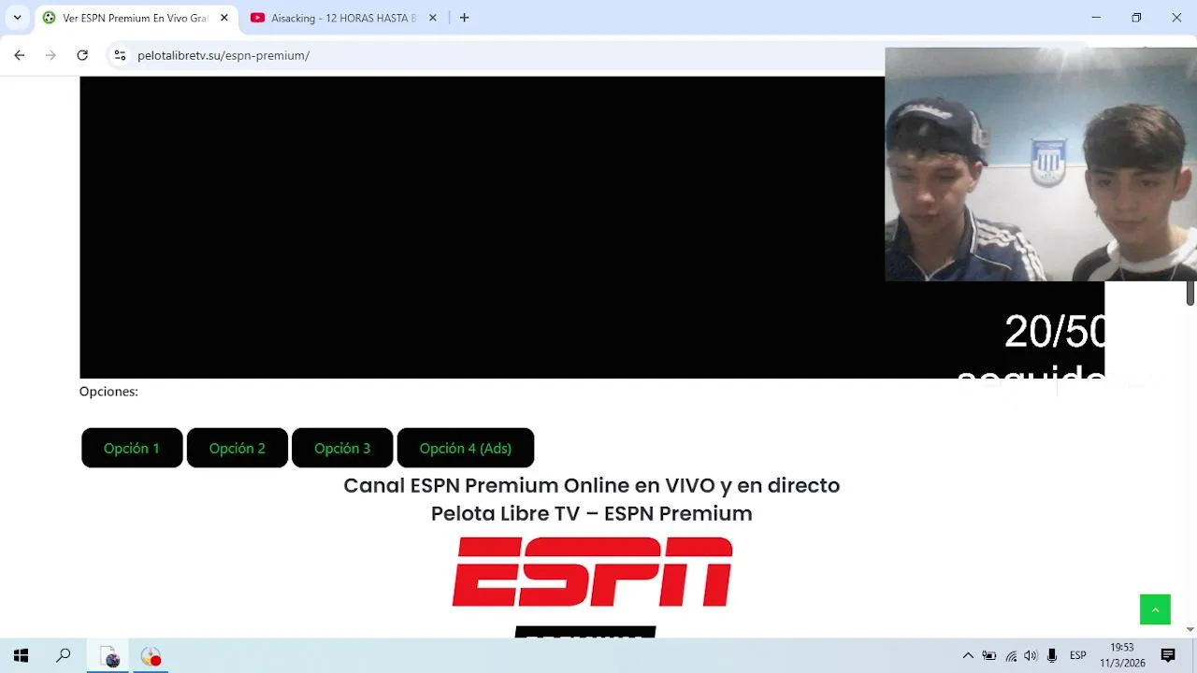1197x673 pixels.
Task: Open the tab search dropdown arrow
Action: (17, 18)
